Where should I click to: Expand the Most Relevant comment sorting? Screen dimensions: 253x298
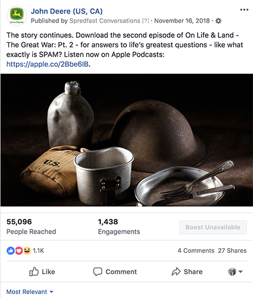click(x=30, y=292)
